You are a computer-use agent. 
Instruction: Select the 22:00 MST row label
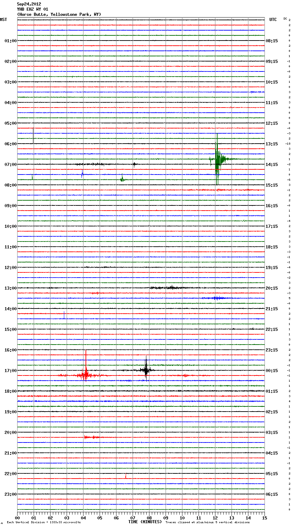tap(10, 474)
